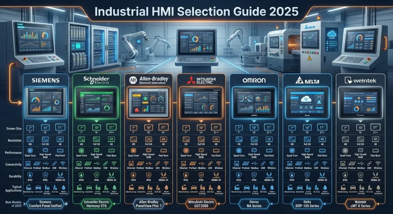Click Weintek's Water/Wastewater drop icon

coord(378,187)
